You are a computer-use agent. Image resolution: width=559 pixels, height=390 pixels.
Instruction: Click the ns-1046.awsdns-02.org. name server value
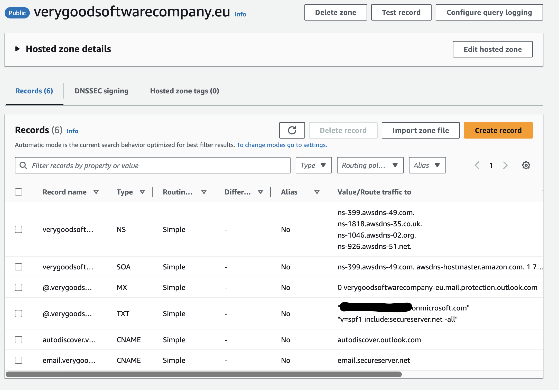pos(377,235)
